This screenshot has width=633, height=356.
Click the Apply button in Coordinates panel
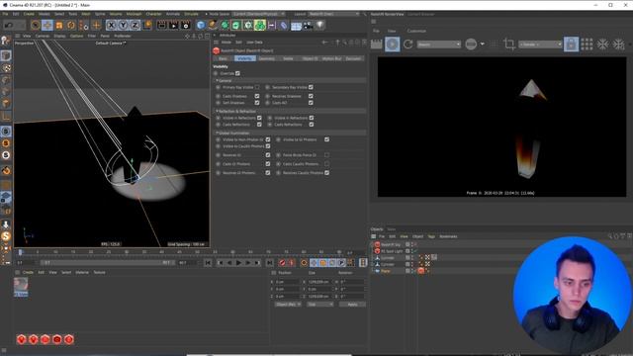(x=352, y=305)
